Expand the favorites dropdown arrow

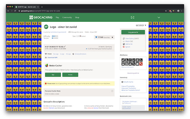point(112,37)
